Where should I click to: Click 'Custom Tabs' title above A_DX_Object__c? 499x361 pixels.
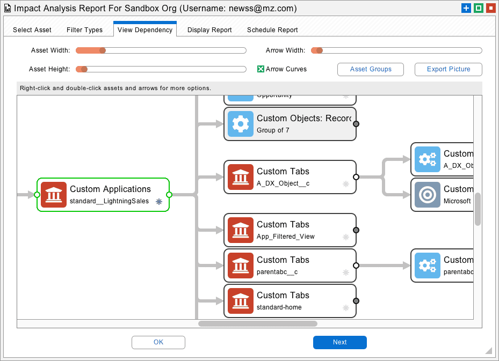(283, 171)
